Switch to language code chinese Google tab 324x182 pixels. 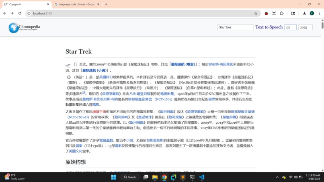[77, 4]
